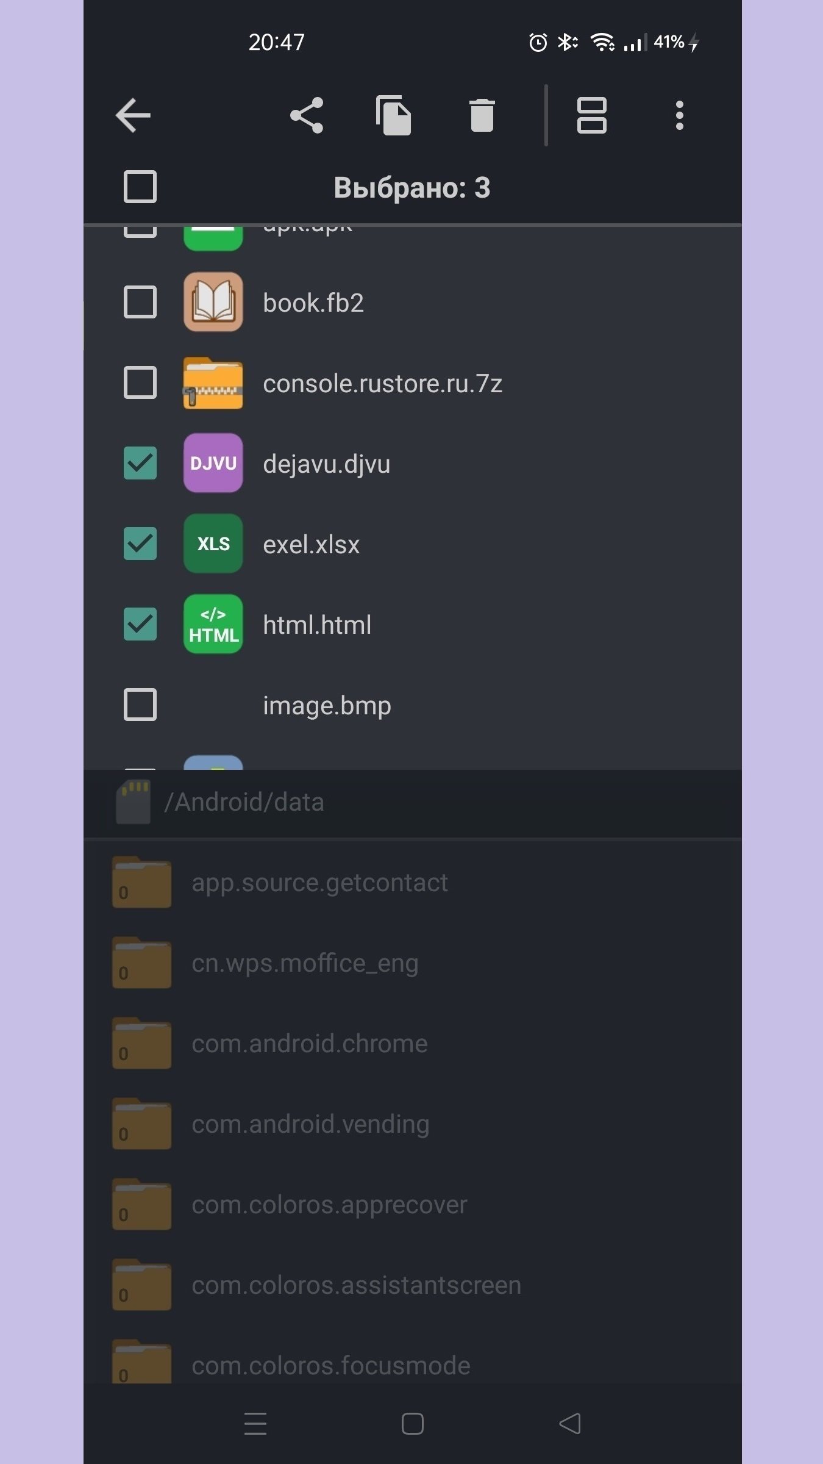
Task: Open the three-dot overflow menu
Action: click(x=679, y=115)
